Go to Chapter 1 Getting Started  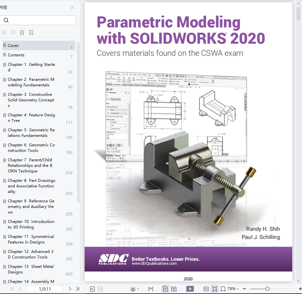pyautogui.click(x=38, y=67)
